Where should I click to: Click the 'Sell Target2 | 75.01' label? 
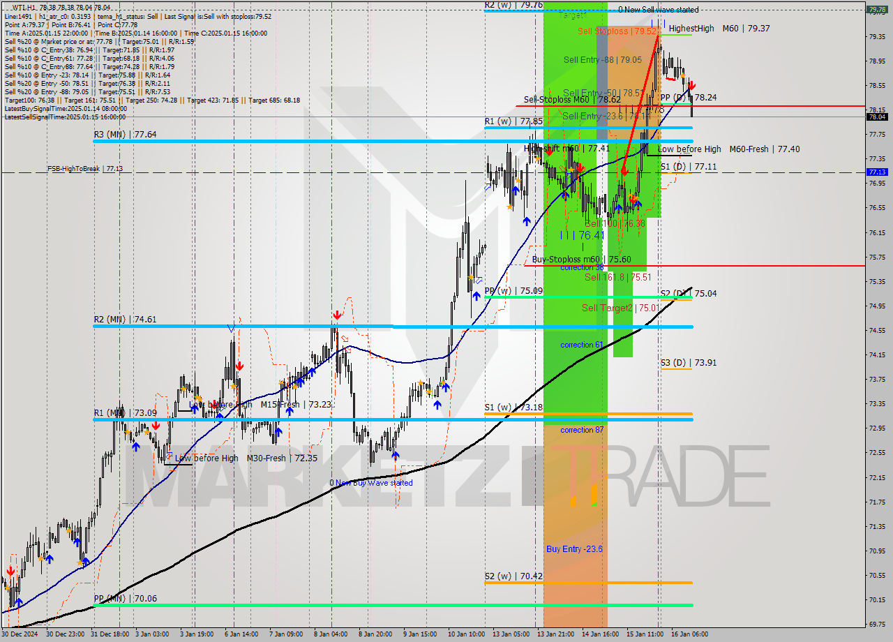620,308
